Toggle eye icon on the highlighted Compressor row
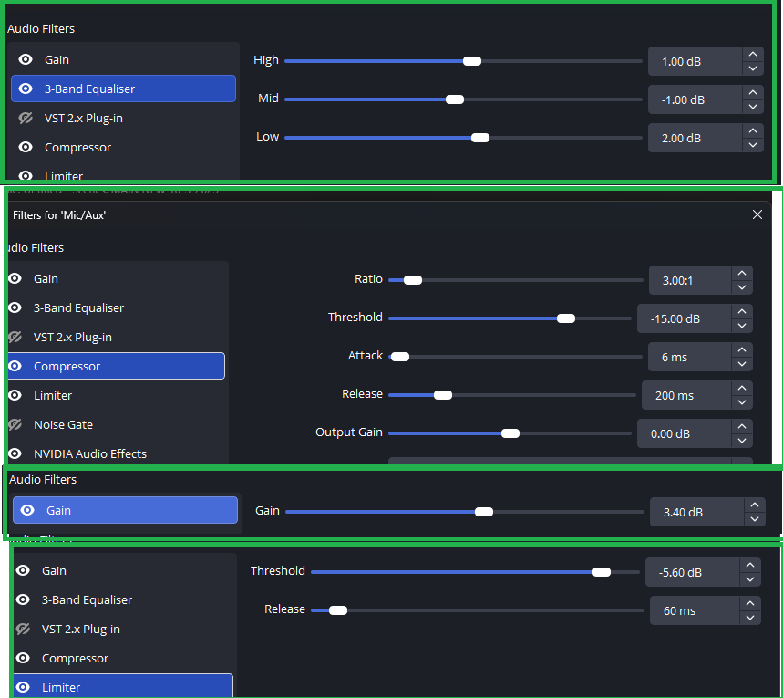This screenshot has width=783, height=698. click(15, 366)
